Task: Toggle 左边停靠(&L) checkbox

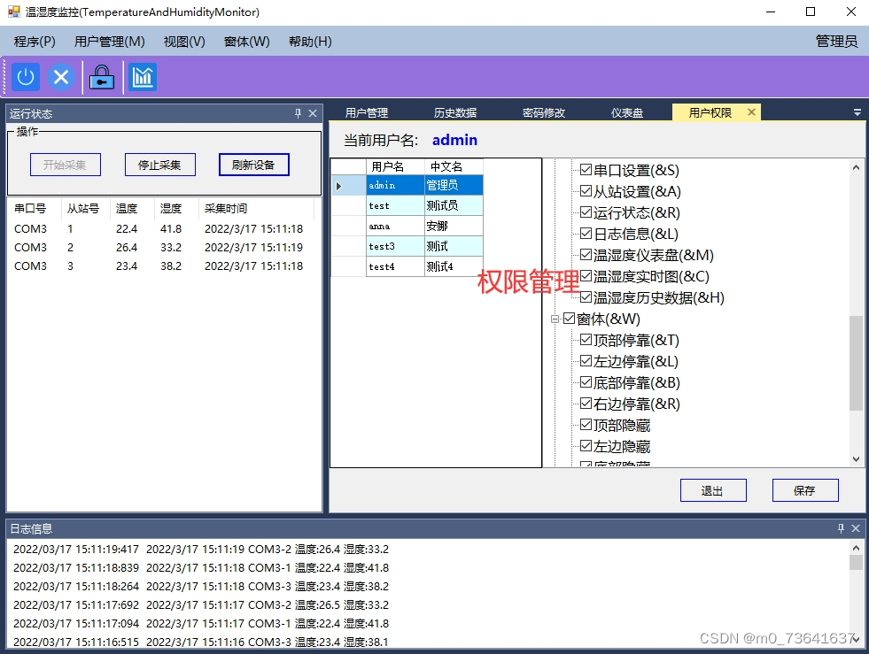Action: click(x=586, y=361)
